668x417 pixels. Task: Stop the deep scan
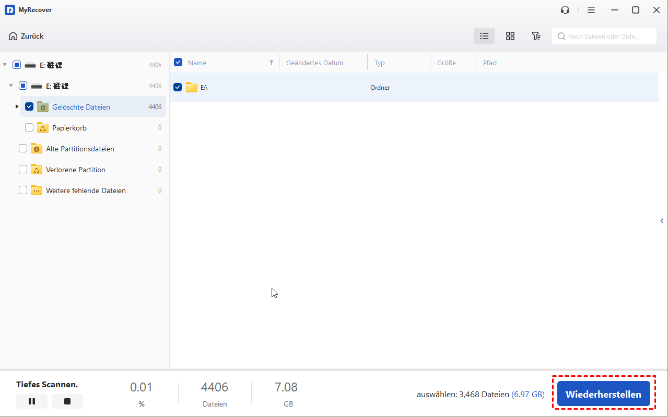[x=67, y=401]
